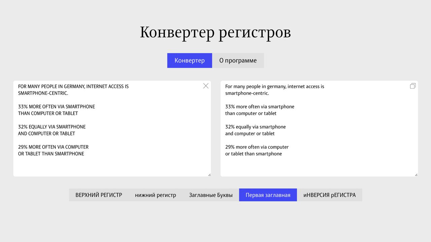Switch to the Конвертер tab
Screen dimensions: 431x242
tap(190, 61)
